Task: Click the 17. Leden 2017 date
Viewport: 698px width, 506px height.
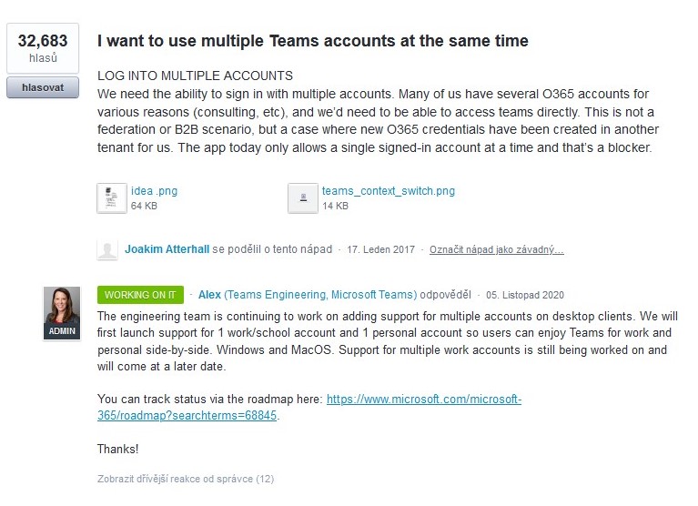Action: click(x=380, y=249)
